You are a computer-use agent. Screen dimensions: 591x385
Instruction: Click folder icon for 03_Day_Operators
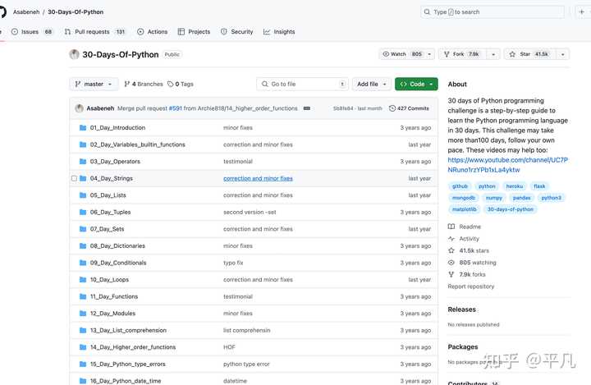click(83, 162)
